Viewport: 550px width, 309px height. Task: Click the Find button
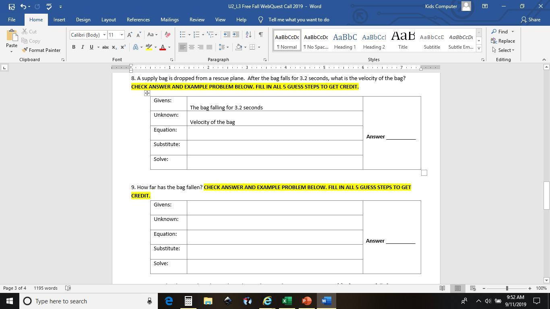[x=500, y=32]
